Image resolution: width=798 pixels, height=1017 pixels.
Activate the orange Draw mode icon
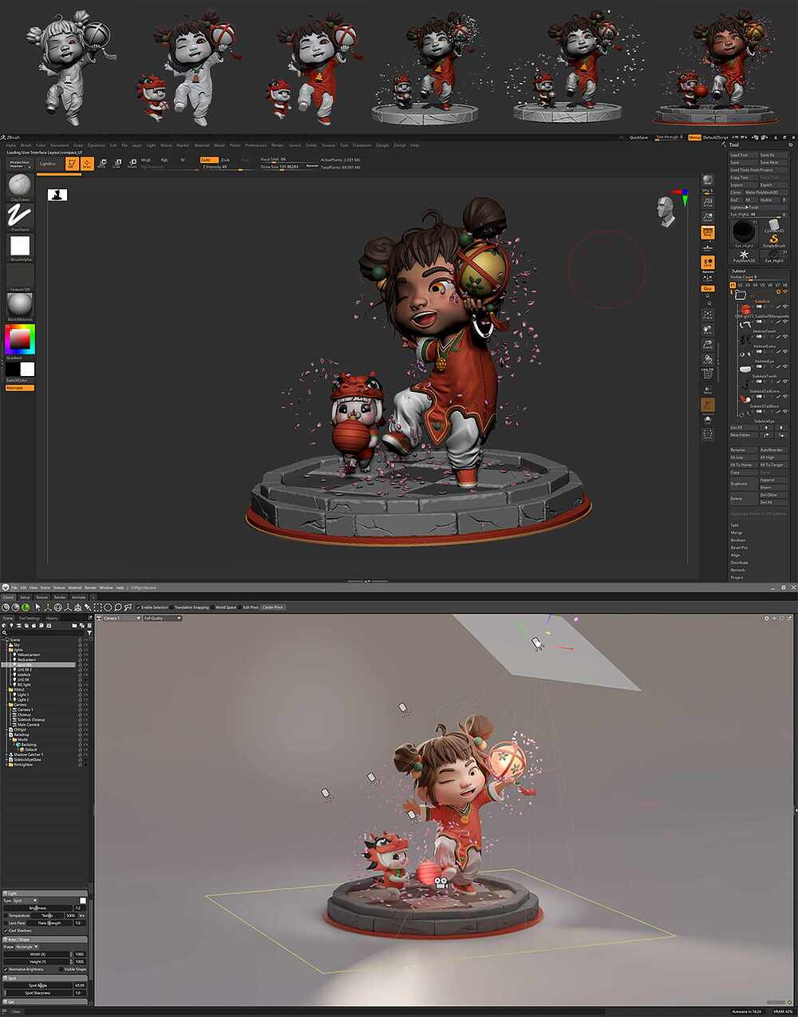[86, 164]
